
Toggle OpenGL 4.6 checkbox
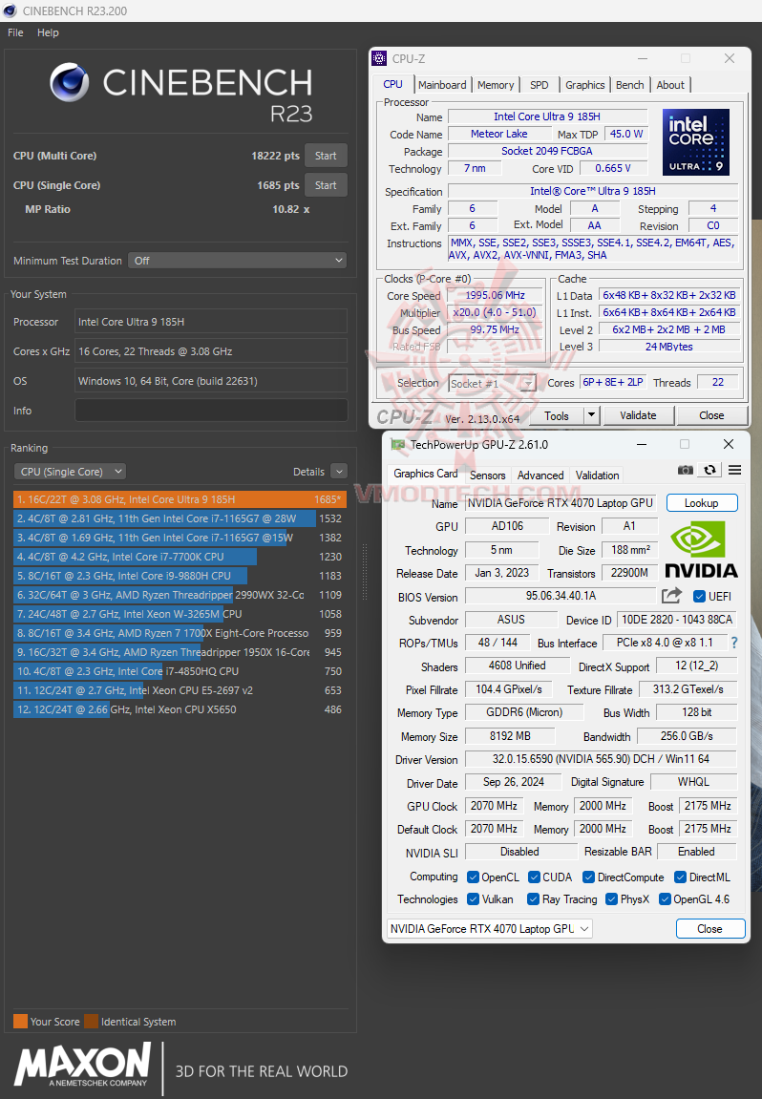tap(666, 899)
